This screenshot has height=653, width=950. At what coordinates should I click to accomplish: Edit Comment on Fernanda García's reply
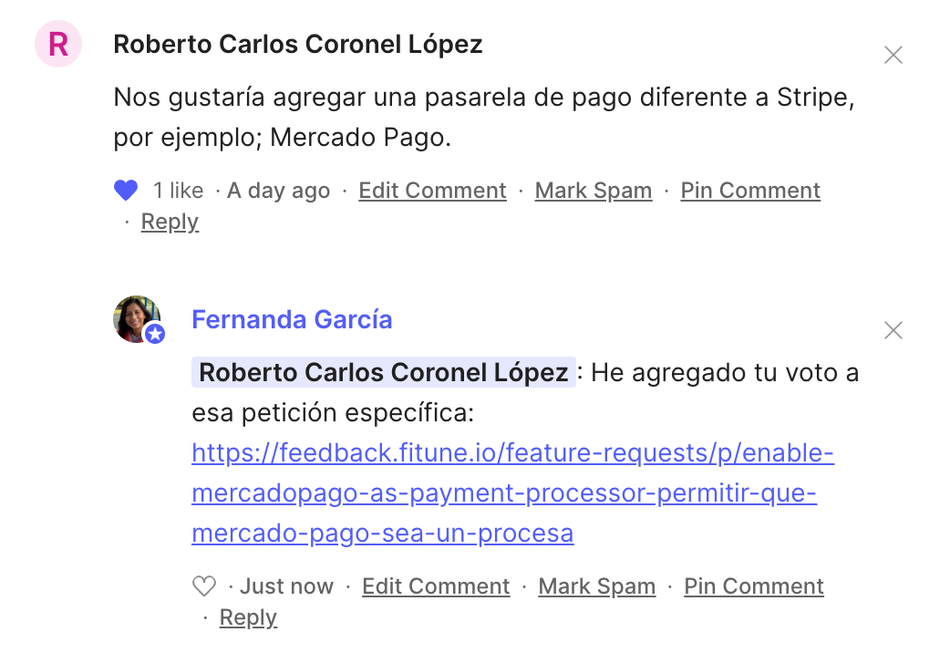point(436,586)
